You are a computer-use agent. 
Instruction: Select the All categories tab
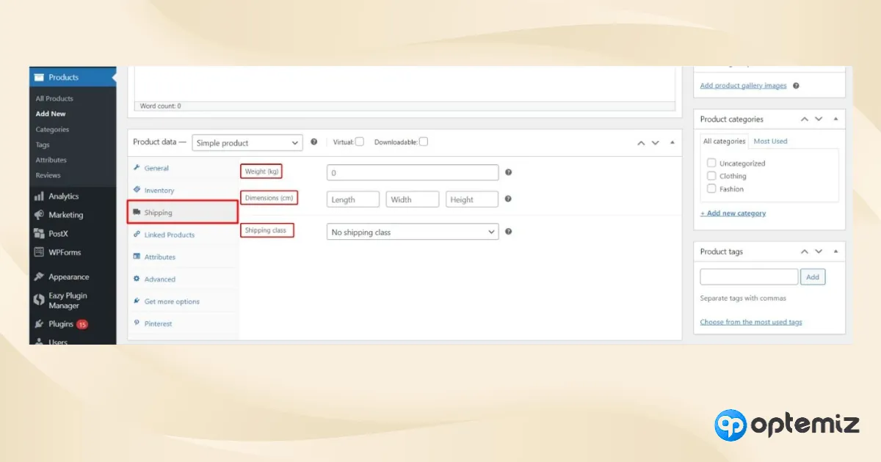tap(724, 141)
